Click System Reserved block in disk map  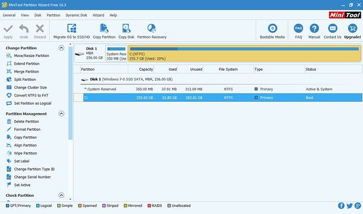coord(117,53)
